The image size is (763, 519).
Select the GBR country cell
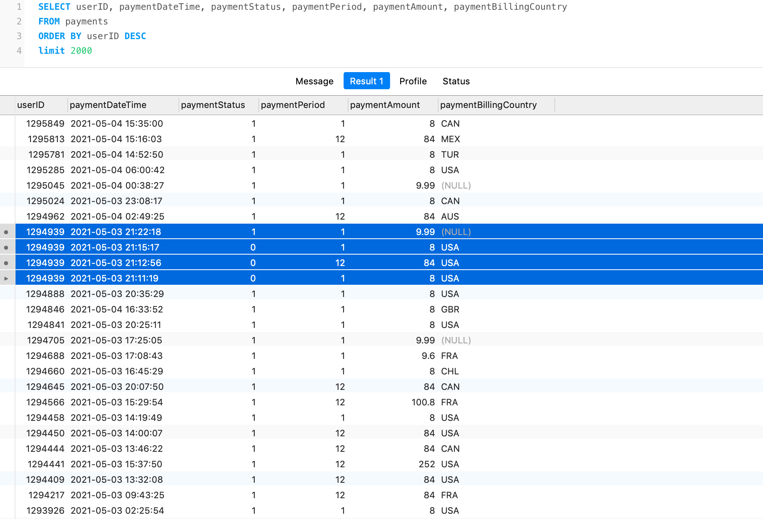pos(450,309)
